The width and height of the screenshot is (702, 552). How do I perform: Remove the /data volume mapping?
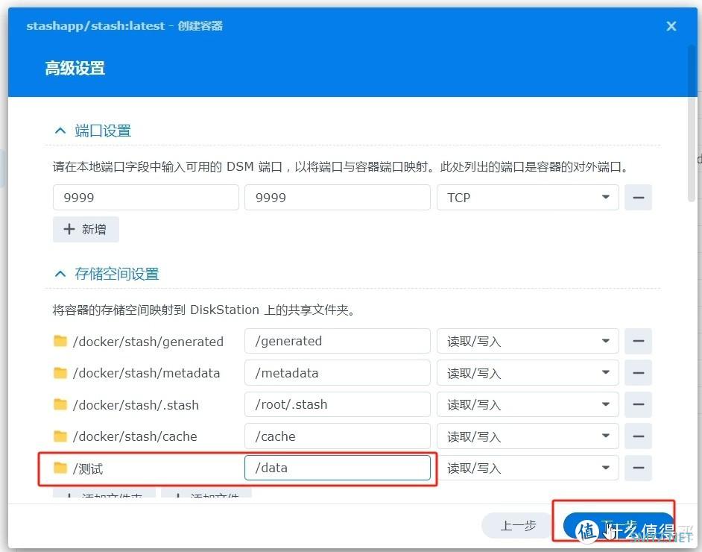[x=638, y=468]
